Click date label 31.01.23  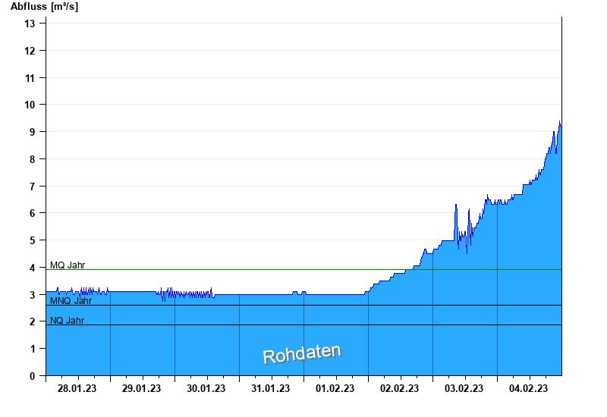coord(271,388)
